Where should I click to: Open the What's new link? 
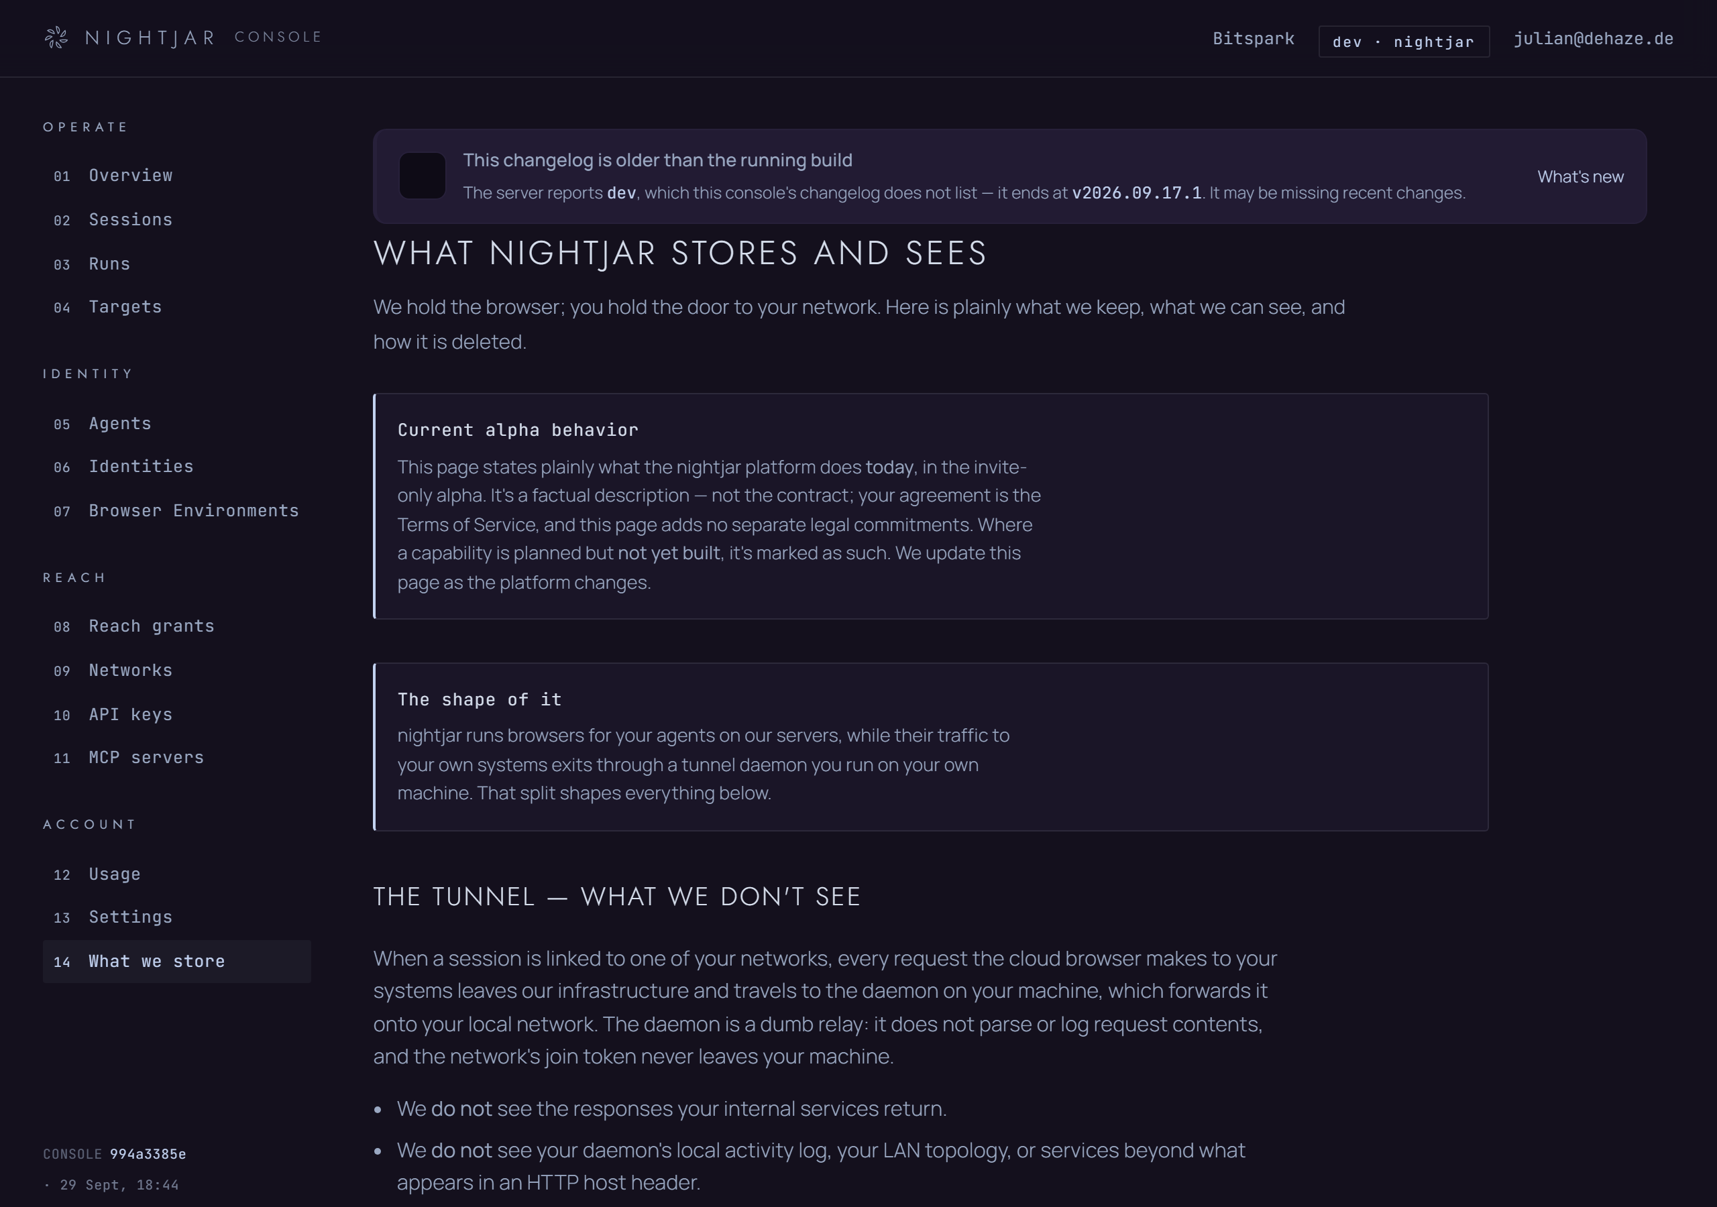[x=1580, y=176]
